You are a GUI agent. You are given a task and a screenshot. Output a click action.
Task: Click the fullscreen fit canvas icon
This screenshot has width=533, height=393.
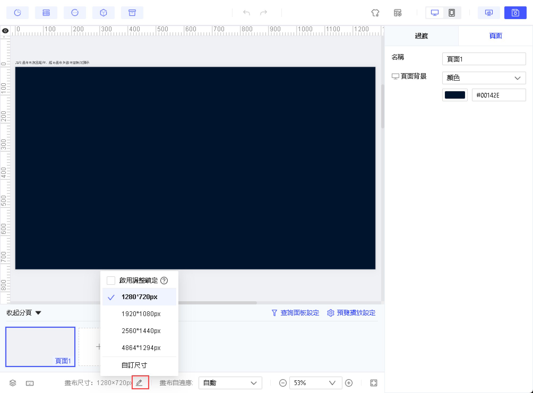pos(373,383)
